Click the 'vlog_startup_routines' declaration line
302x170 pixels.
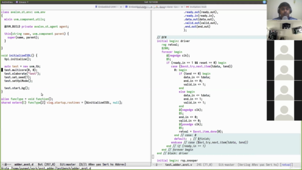pos(62,102)
